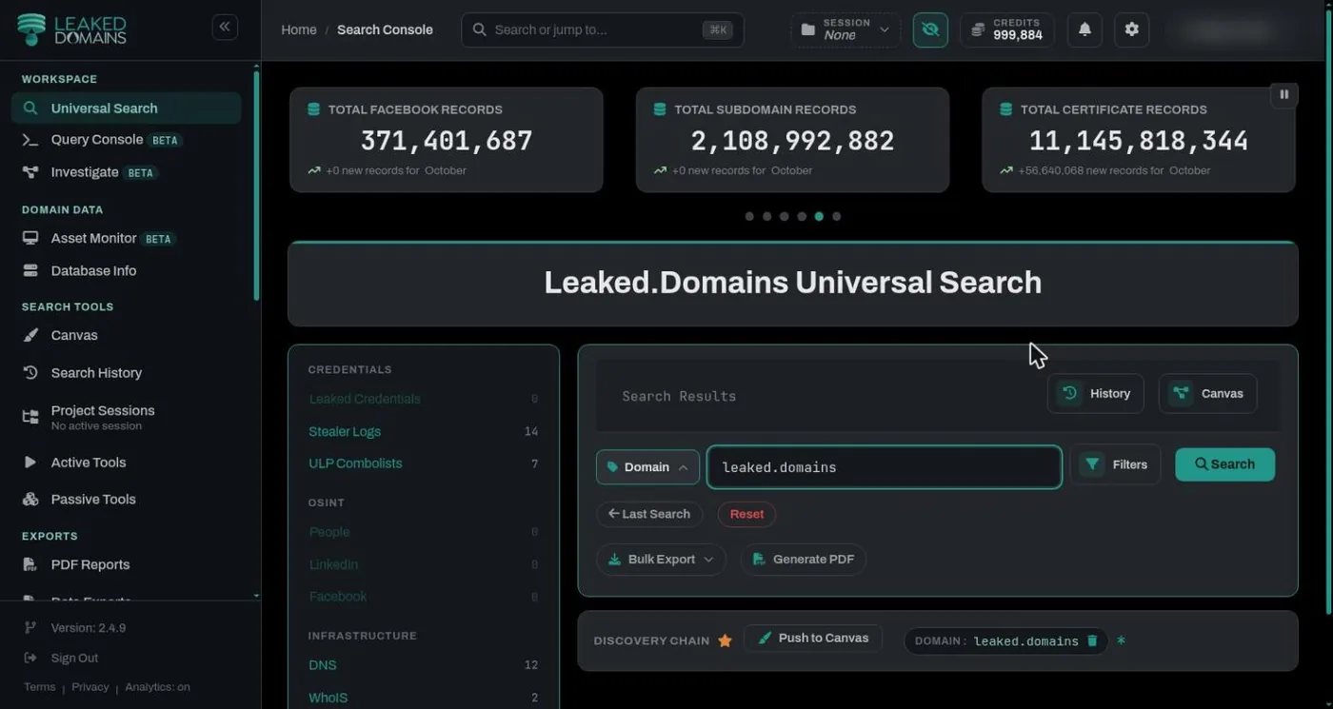The image size is (1333, 709).
Task: Open History button in Search Results
Action: (x=1096, y=394)
